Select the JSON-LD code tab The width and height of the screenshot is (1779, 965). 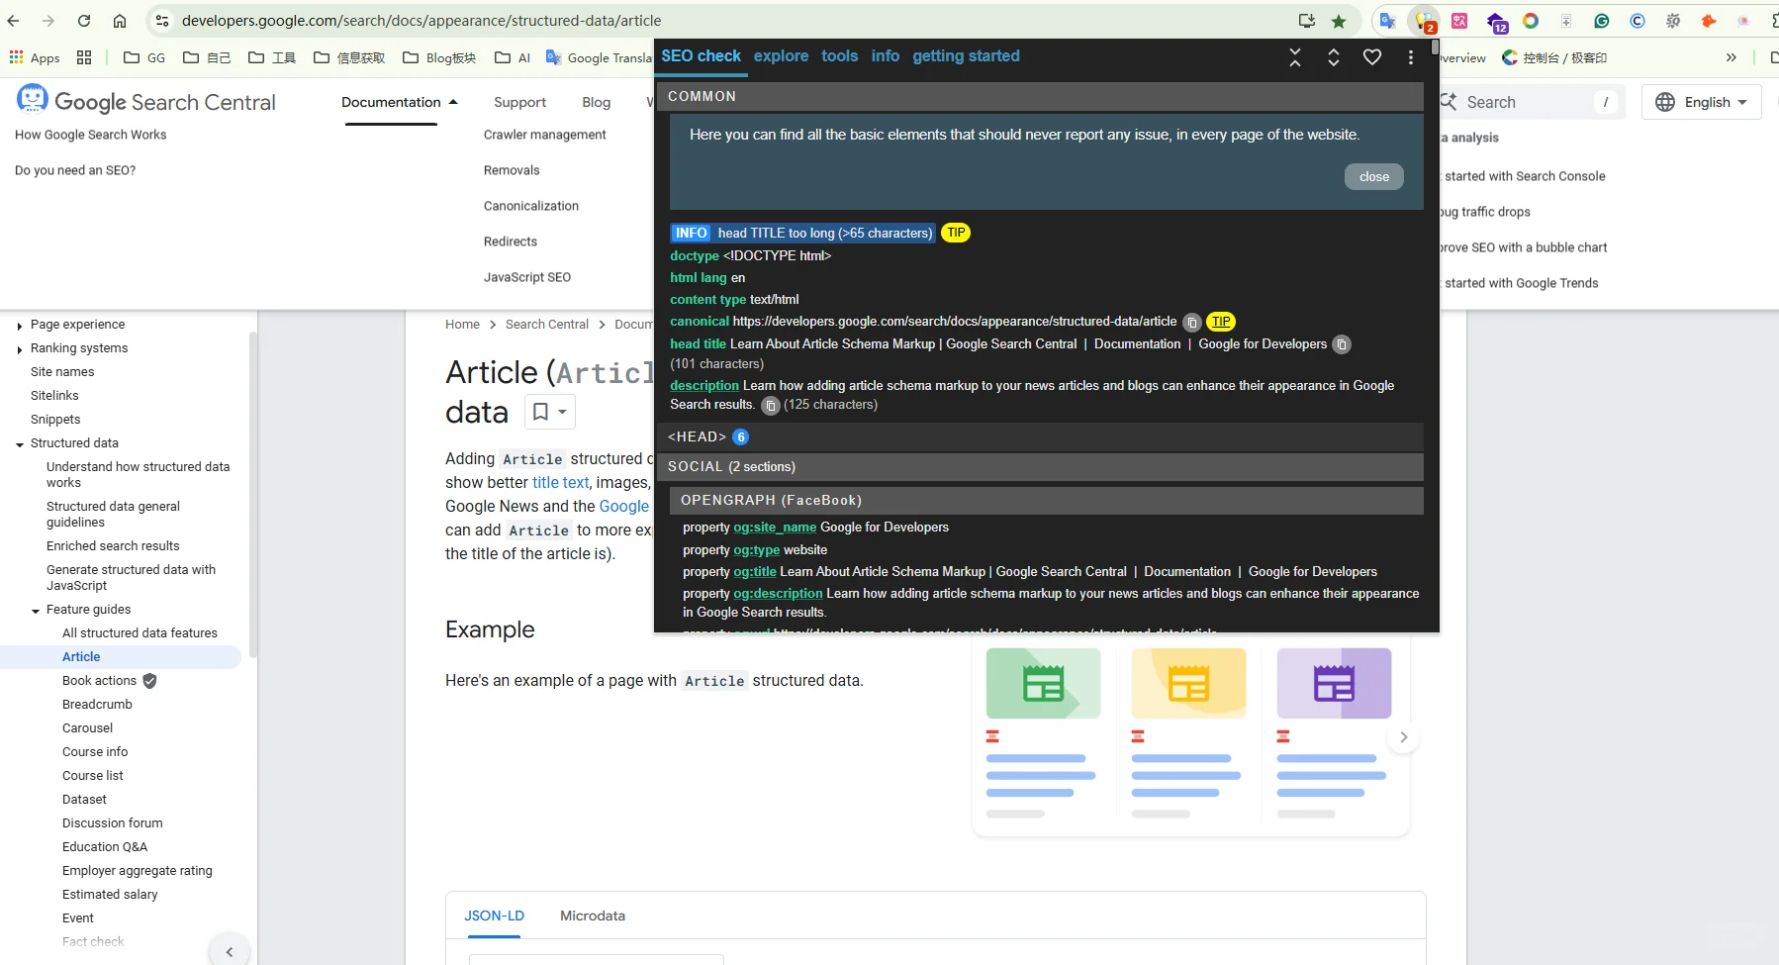(x=495, y=916)
